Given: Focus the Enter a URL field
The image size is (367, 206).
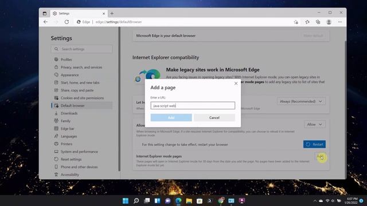Looking at the screenshot, I should [193, 105].
